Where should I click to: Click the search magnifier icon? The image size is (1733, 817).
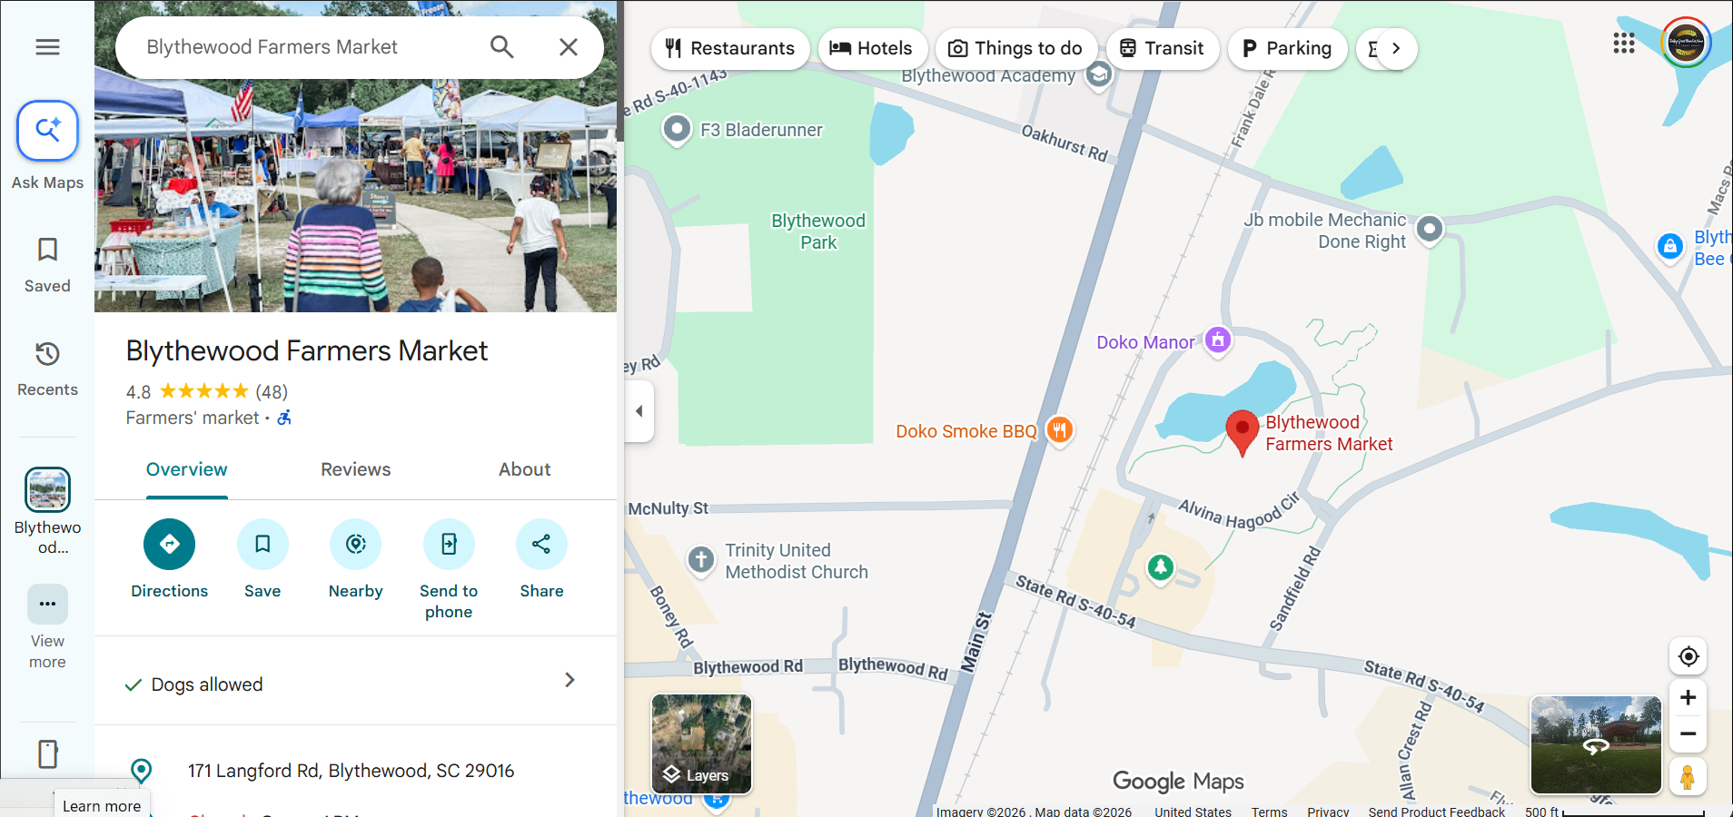[x=502, y=47]
